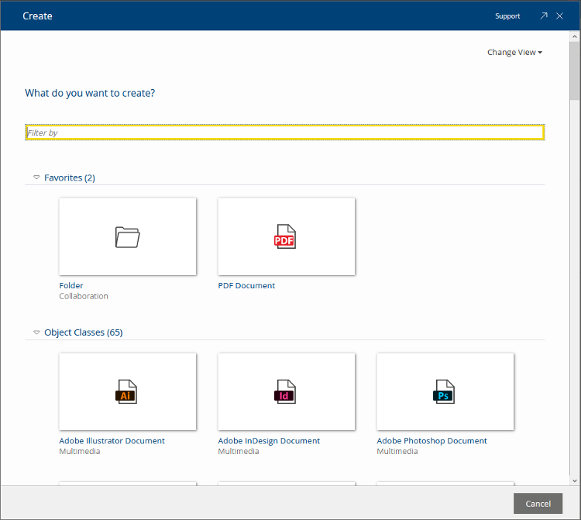Click the PDF Document name link
Screen dimensions: 581x520
click(x=246, y=285)
